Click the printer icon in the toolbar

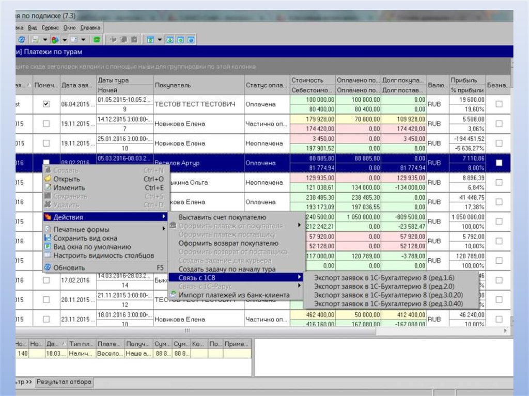click(35, 40)
